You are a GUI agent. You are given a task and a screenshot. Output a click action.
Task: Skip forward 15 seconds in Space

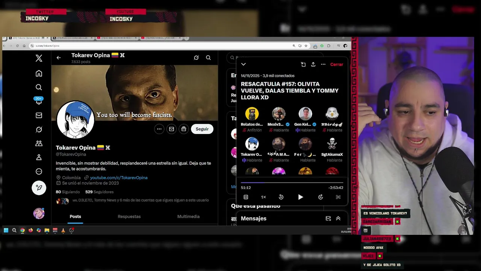(x=321, y=197)
